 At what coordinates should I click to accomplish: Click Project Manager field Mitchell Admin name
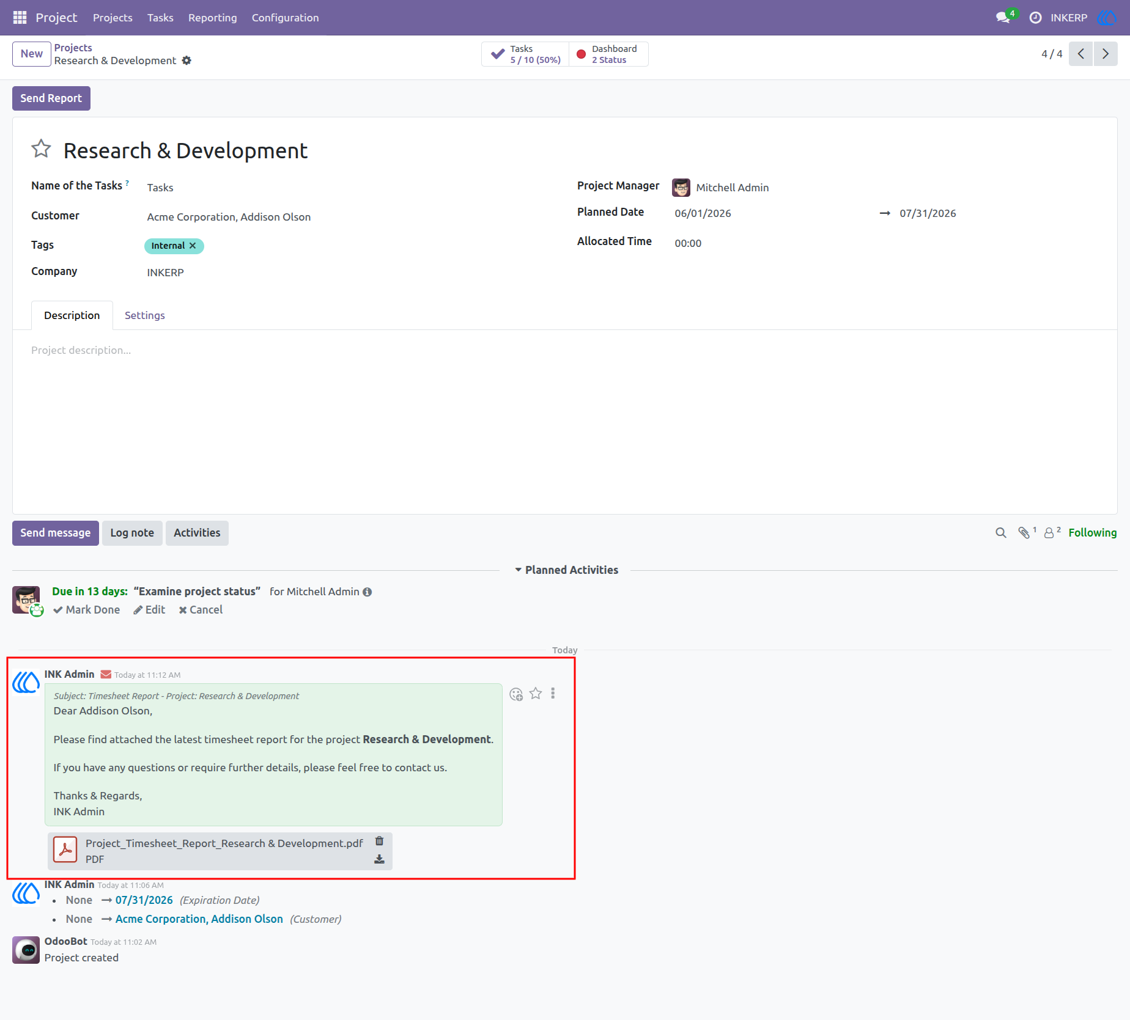733,188
